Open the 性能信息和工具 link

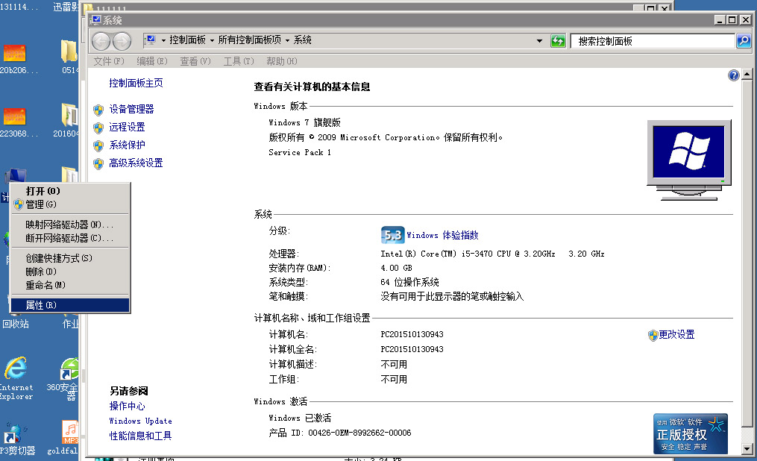[140, 436]
